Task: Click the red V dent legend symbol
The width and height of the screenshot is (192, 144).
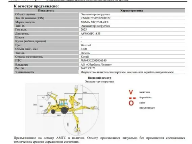Action: coord(131,92)
